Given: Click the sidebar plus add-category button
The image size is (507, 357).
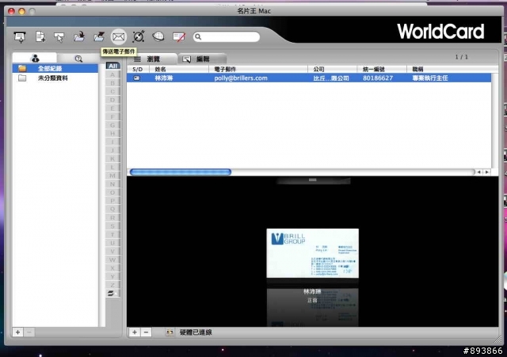Looking at the screenshot, I should pyautogui.click(x=17, y=332).
